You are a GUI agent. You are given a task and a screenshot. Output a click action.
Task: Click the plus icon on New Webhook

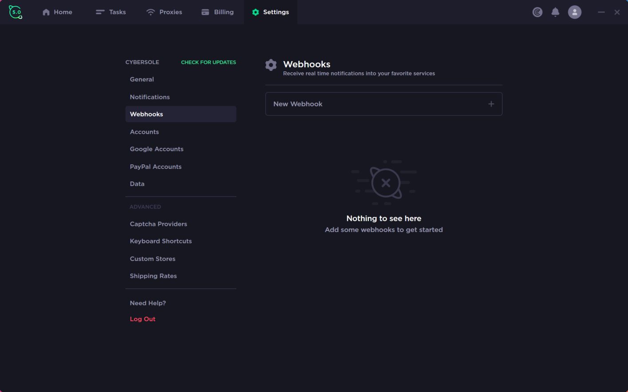(491, 104)
